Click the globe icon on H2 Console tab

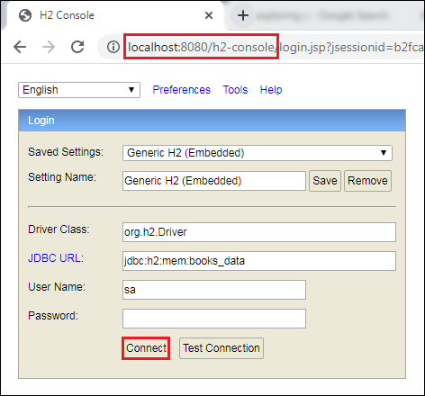(x=25, y=15)
